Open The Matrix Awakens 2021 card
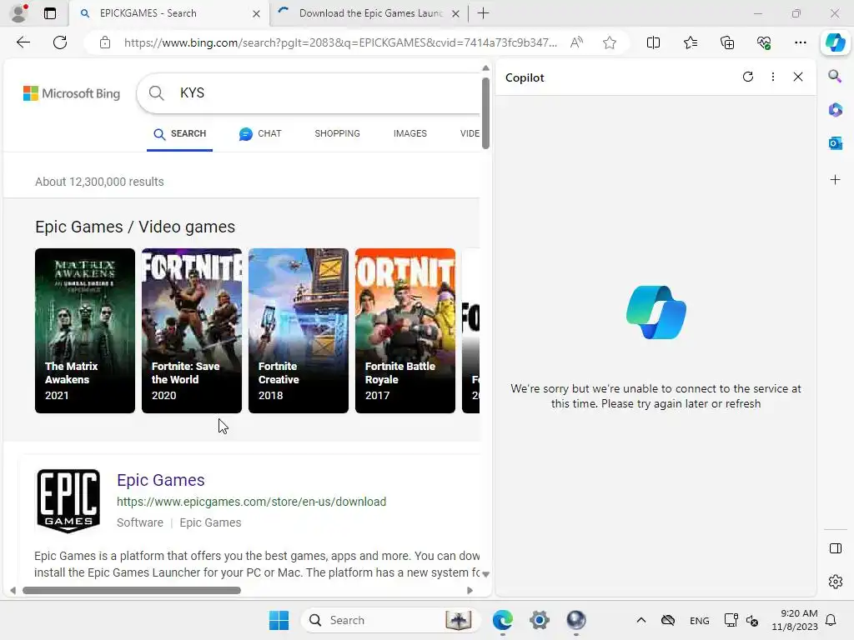This screenshot has height=640, width=854. 85,330
